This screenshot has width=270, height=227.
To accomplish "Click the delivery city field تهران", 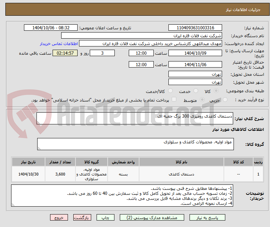I will click(195, 82).
